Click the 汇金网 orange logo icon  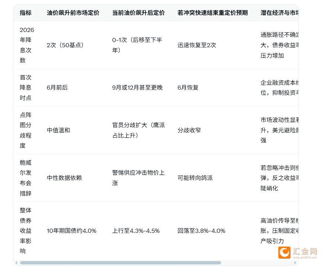pyautogui.click(x=285, y=252)
